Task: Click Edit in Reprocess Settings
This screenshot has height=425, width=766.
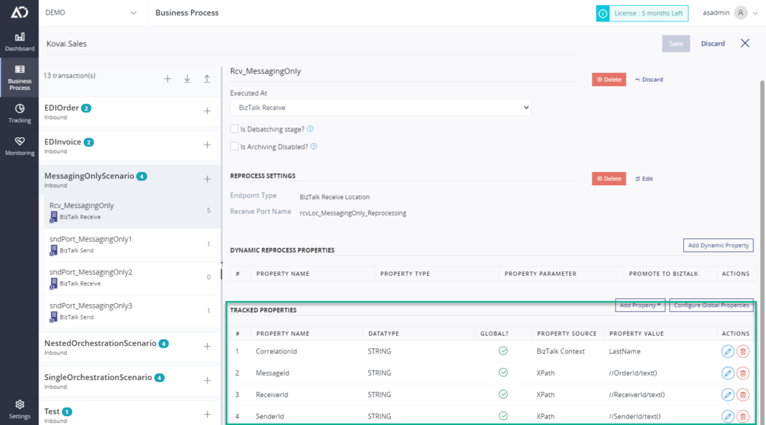Action: pyautogui.click(x=643, y=179)
